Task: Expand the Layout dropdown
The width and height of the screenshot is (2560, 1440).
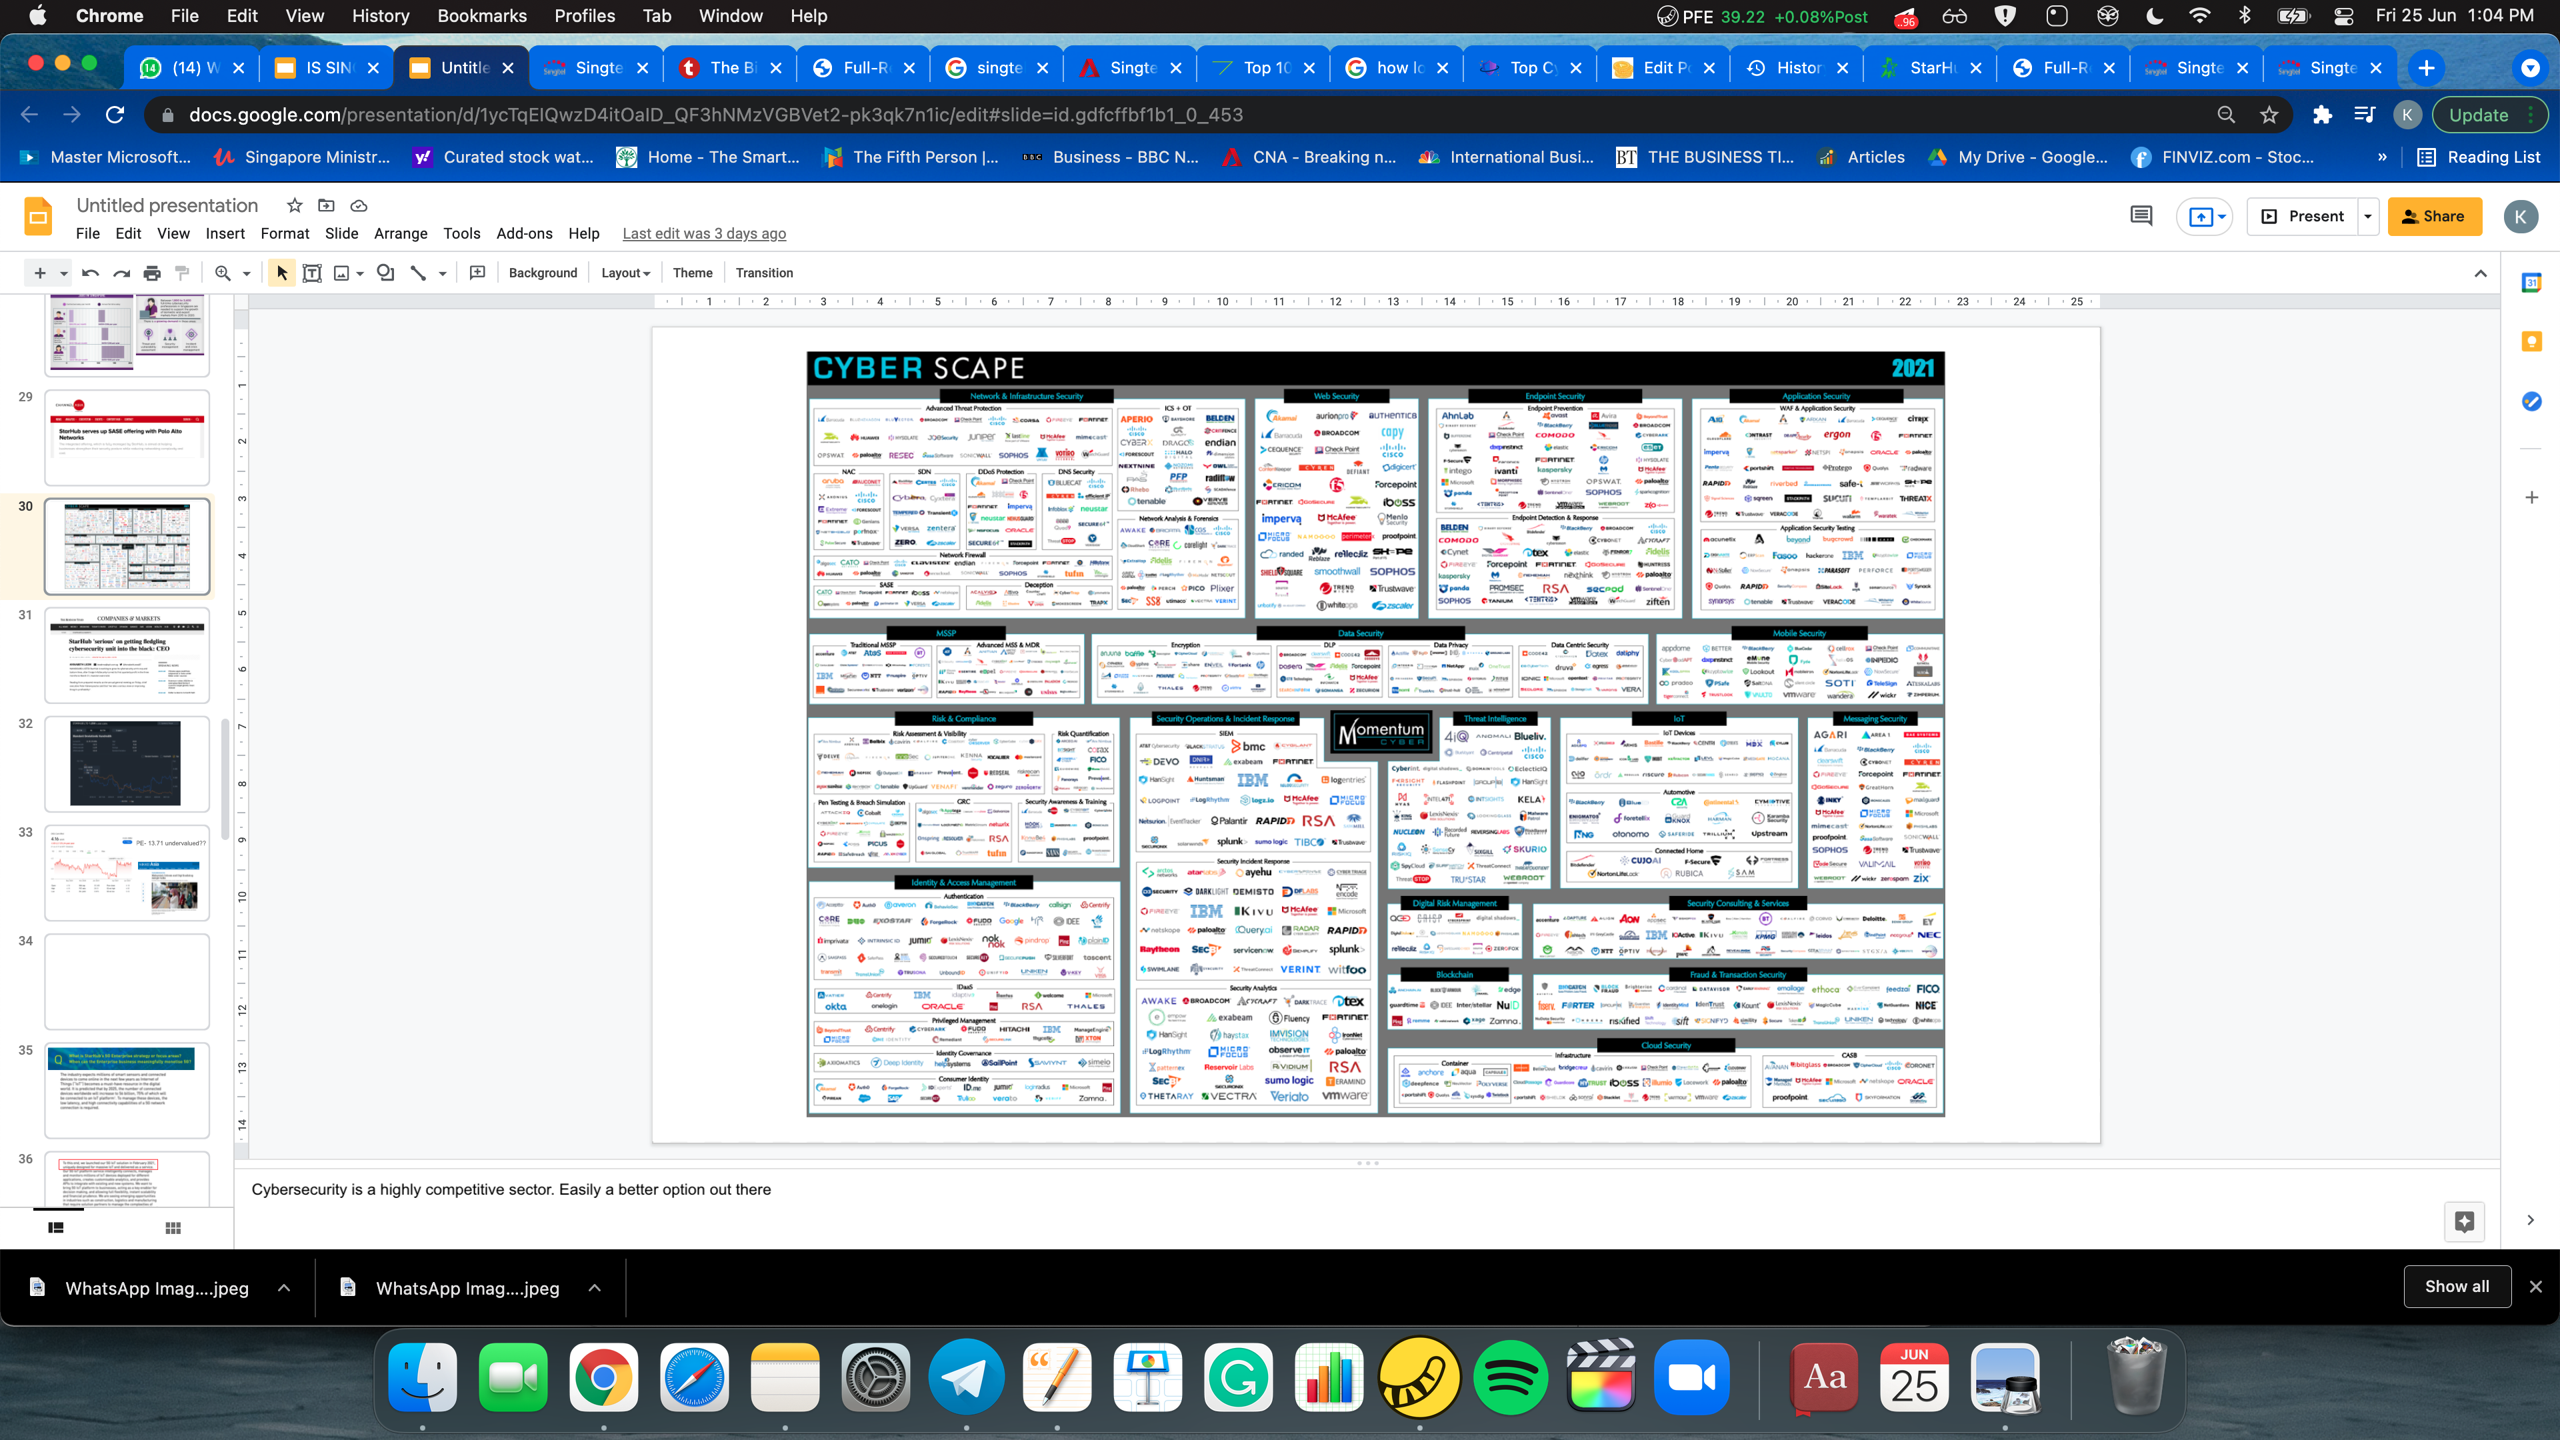Action: pyautogui.click(x=625, y=273)
